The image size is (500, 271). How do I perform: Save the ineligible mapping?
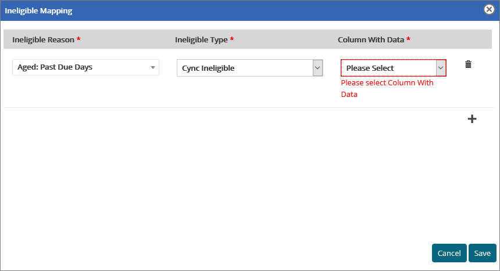482,253
